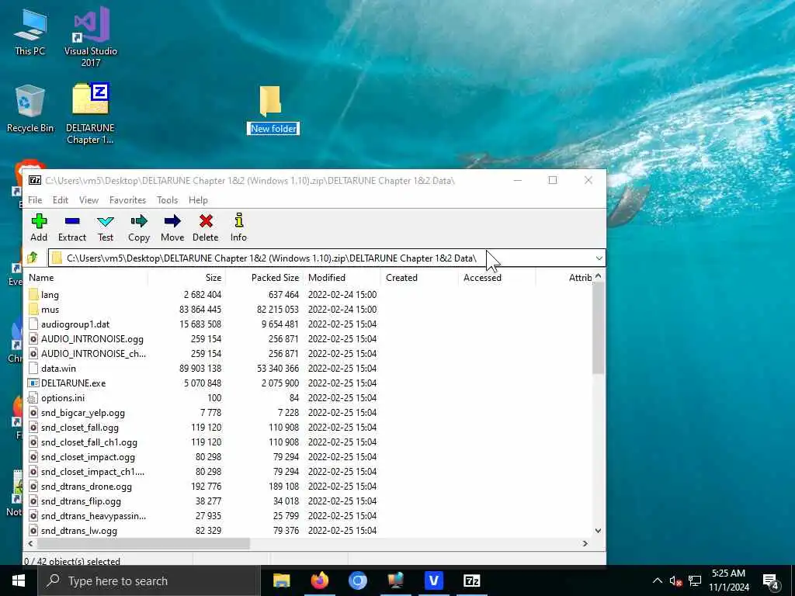Click the Move toolbar icon

[172, 227]
